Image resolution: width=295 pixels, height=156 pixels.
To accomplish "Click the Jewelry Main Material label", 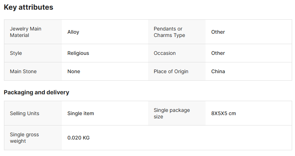I will [26, 32].
